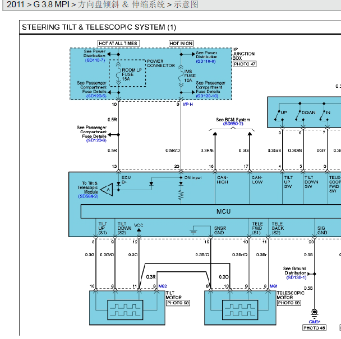Click the DOWN tilt switch symbol
The height and width of the screenshot is (339, 341).
click(x=299, y=115)
